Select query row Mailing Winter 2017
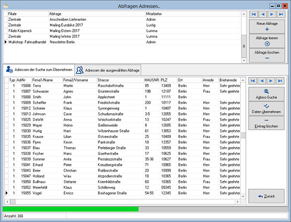Viewport: 291px width, 222px height. click(x=122, y=36)
